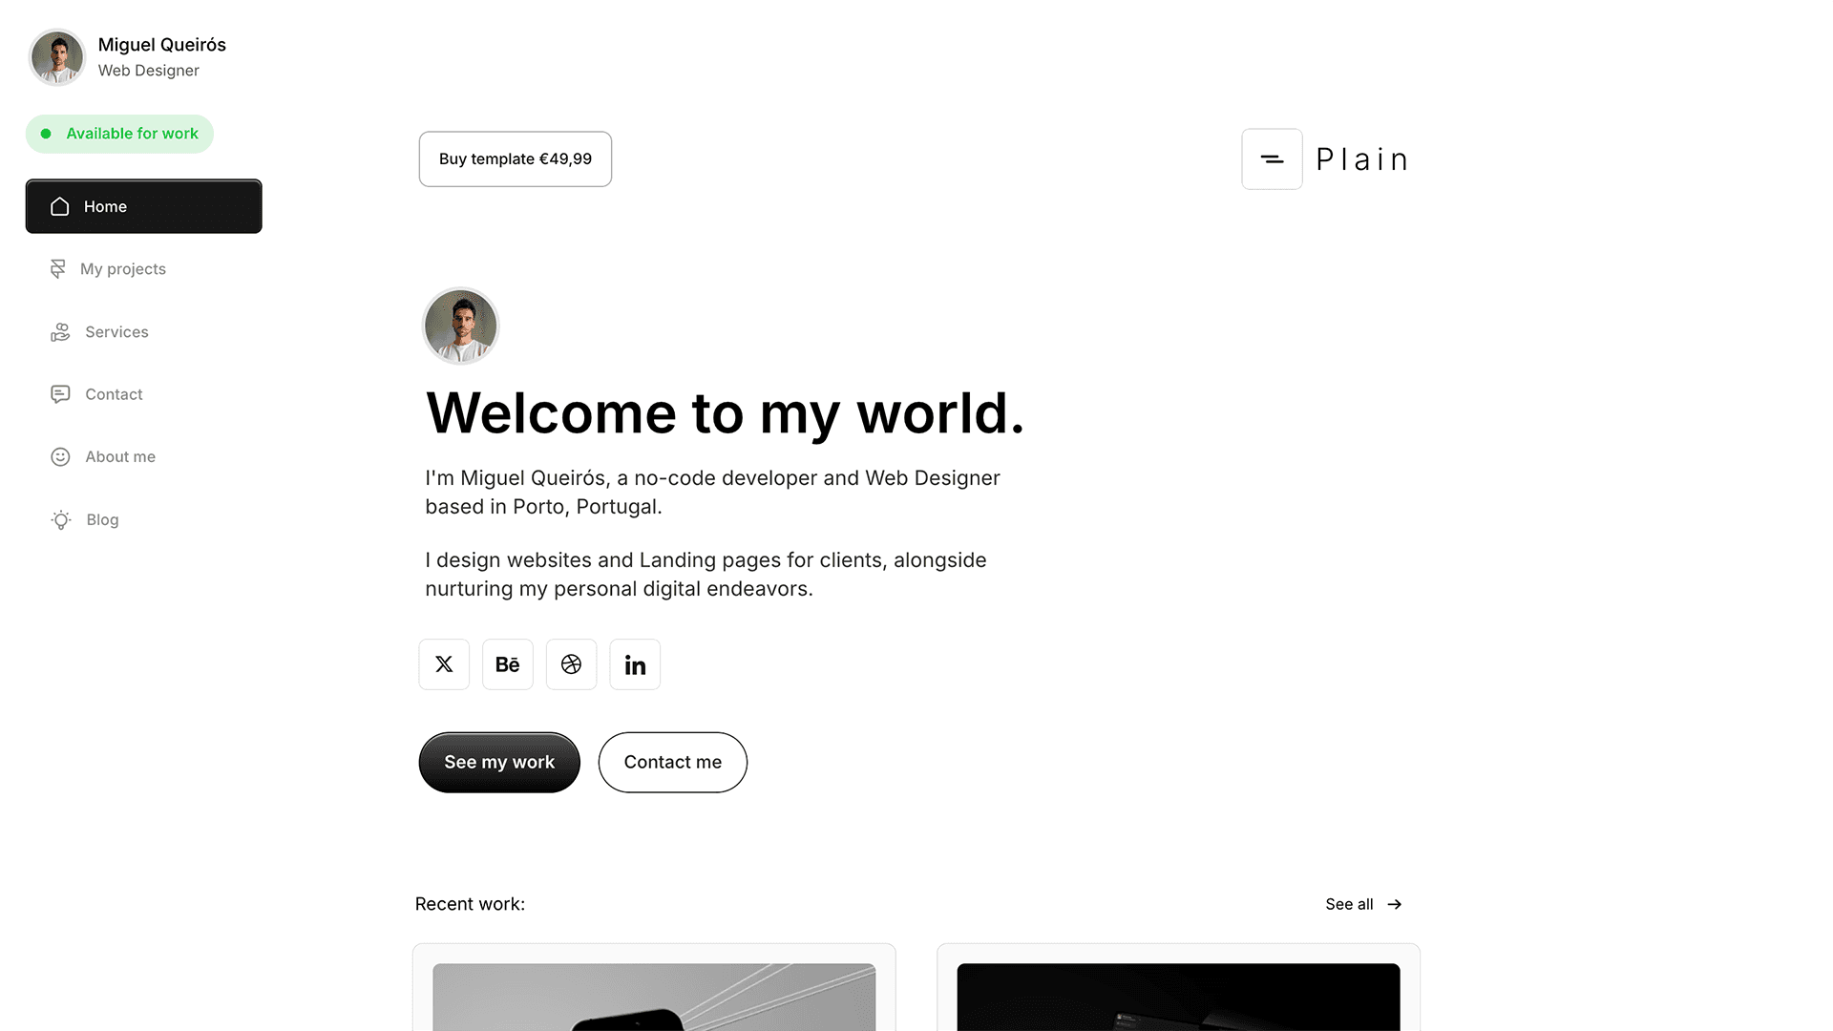Click the Services handshake icon
Viewport: 1833px width, 1031px height.
[60, 331]
